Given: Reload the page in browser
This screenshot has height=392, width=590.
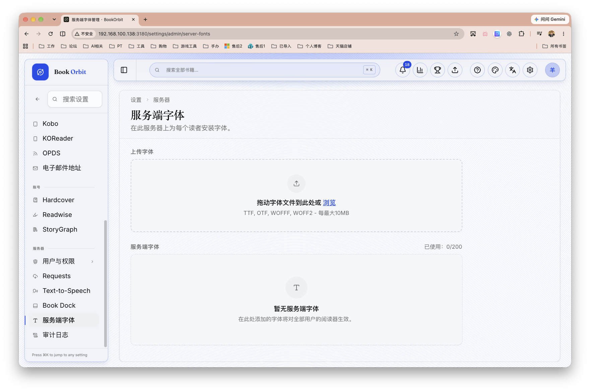Looking at the screenshot, I should coord(51,34).
